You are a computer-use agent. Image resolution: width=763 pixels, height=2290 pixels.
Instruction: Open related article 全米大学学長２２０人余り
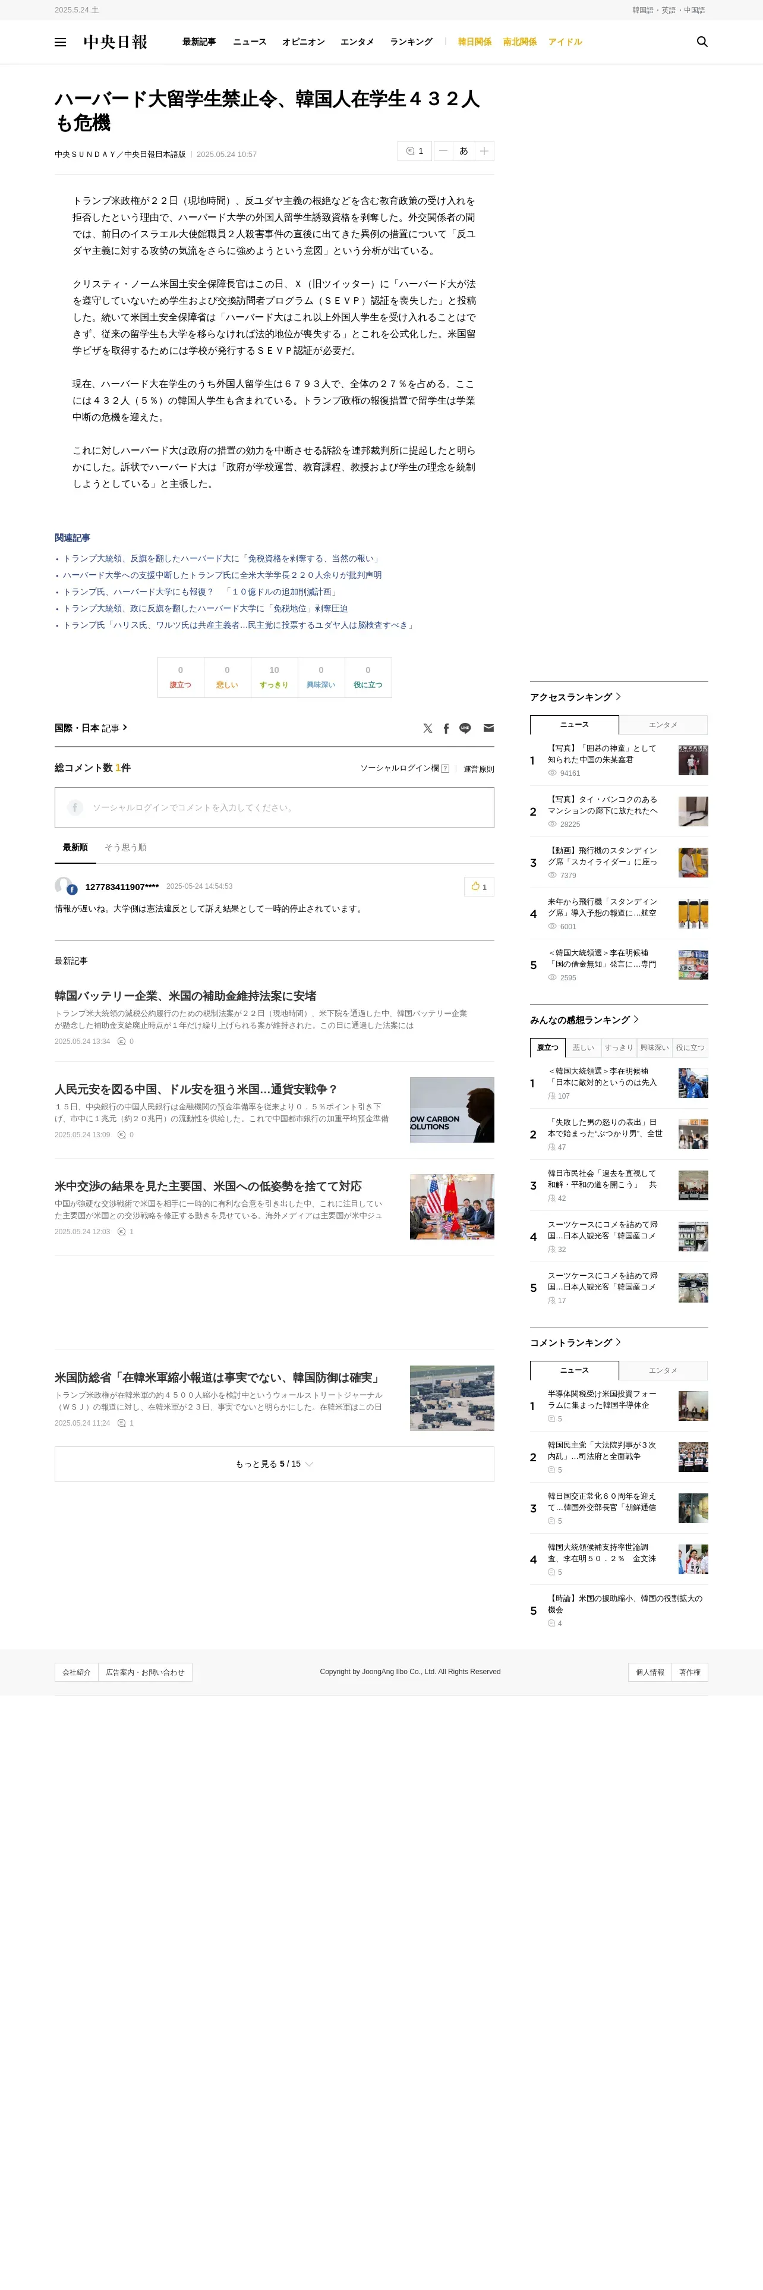click(x=222, y=575)
